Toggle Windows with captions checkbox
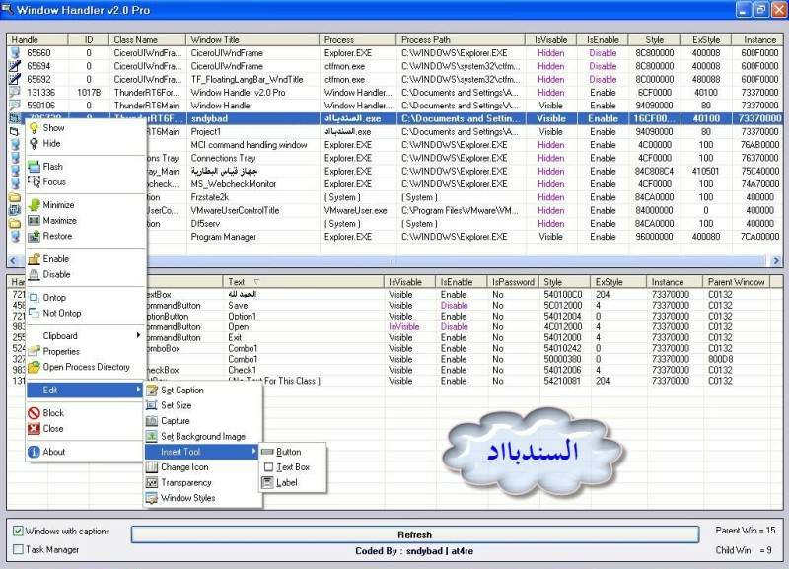Screen dimensions: 789x569 click(18, 532)
